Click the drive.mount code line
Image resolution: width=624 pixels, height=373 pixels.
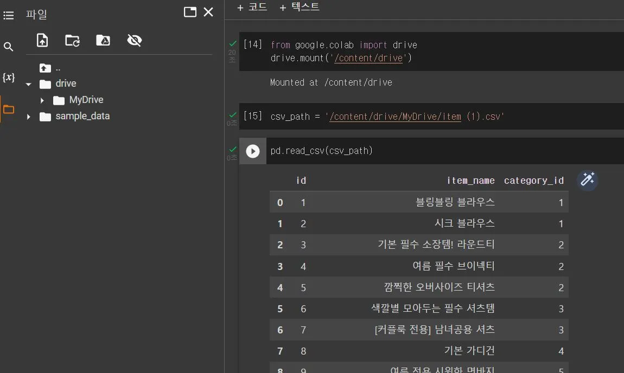click(341, 58)
